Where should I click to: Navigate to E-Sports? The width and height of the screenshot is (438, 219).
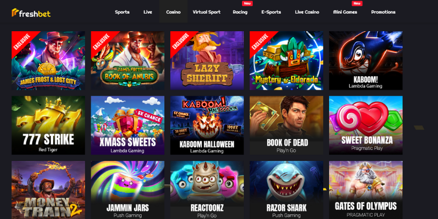[271, 12]
